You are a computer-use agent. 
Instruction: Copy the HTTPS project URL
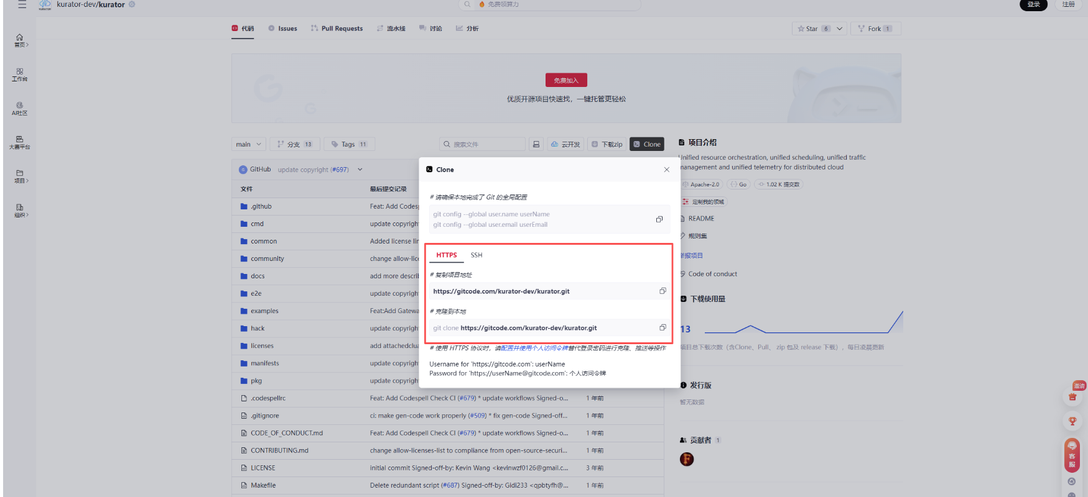click(x=663, y=291)
